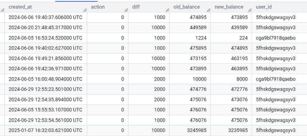This screenshot has width=307, height=136.
Task: Click user_id 5fhskdgswagsyv3 in the 2025-01-07 row
Action: tap(276, 130)
